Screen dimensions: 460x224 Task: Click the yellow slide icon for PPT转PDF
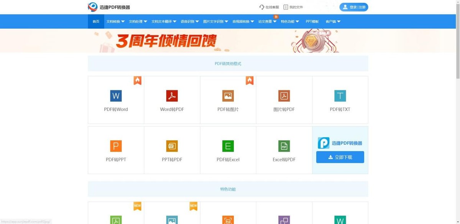pyautogui.click(x=172, y=146)
